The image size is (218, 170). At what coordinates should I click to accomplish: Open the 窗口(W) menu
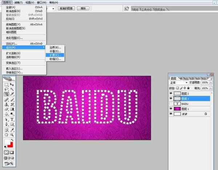pos(41,3)
